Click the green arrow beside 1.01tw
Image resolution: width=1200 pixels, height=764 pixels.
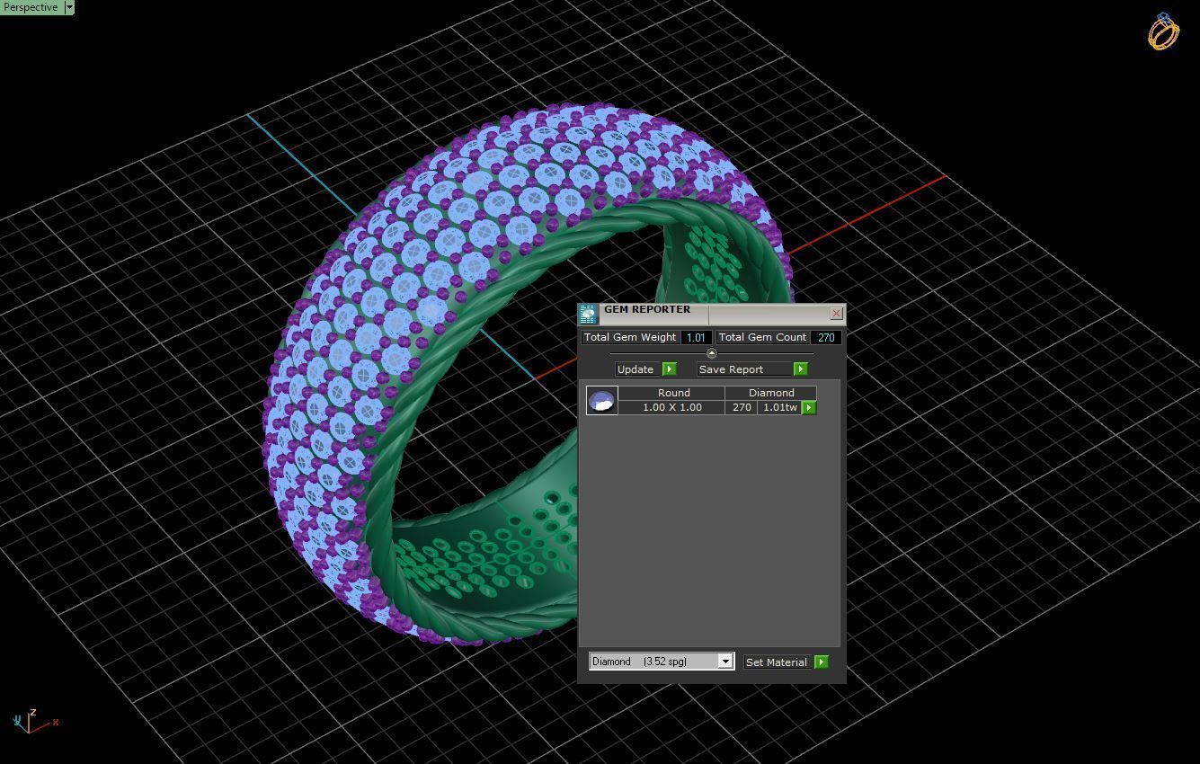click(809, 408)
